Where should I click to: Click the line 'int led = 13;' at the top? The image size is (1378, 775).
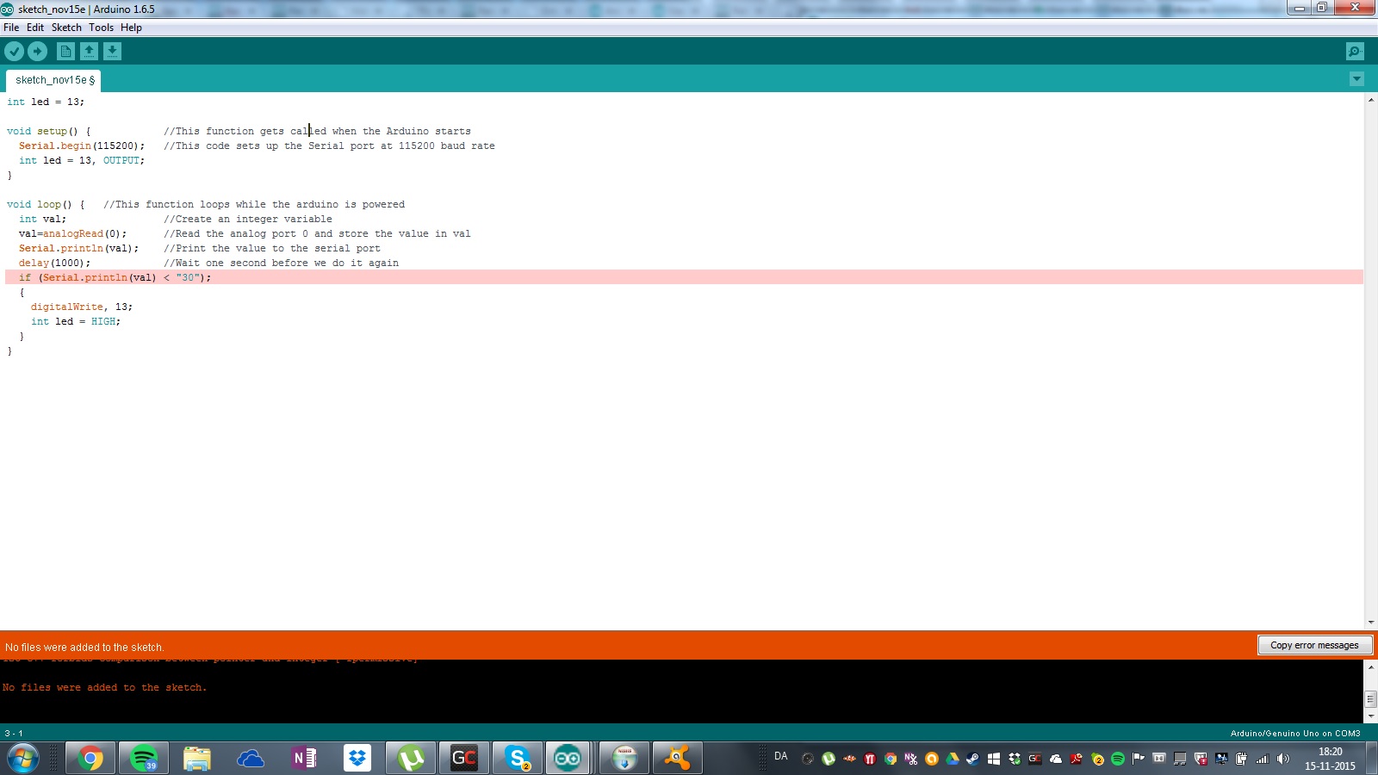click(x=46, y=102)
